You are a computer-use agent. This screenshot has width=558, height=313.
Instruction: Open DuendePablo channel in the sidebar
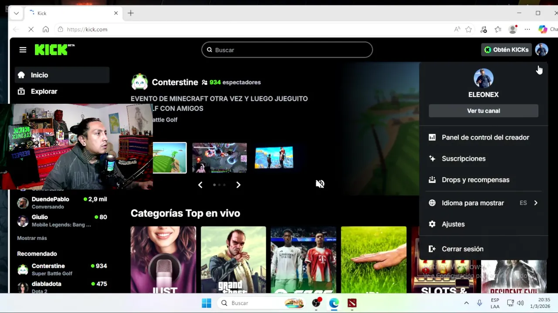point(62,203)
